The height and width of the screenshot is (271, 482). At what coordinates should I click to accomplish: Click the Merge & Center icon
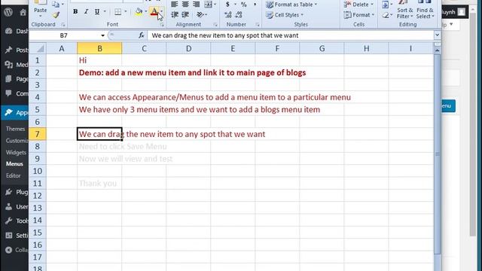[x=208, y=5]
